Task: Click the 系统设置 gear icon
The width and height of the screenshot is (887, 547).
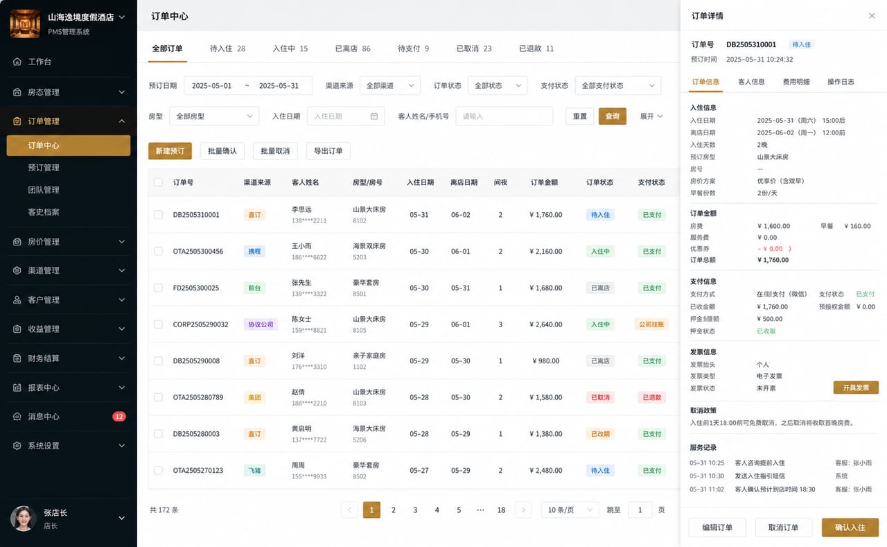Action: tap(17, 446)
